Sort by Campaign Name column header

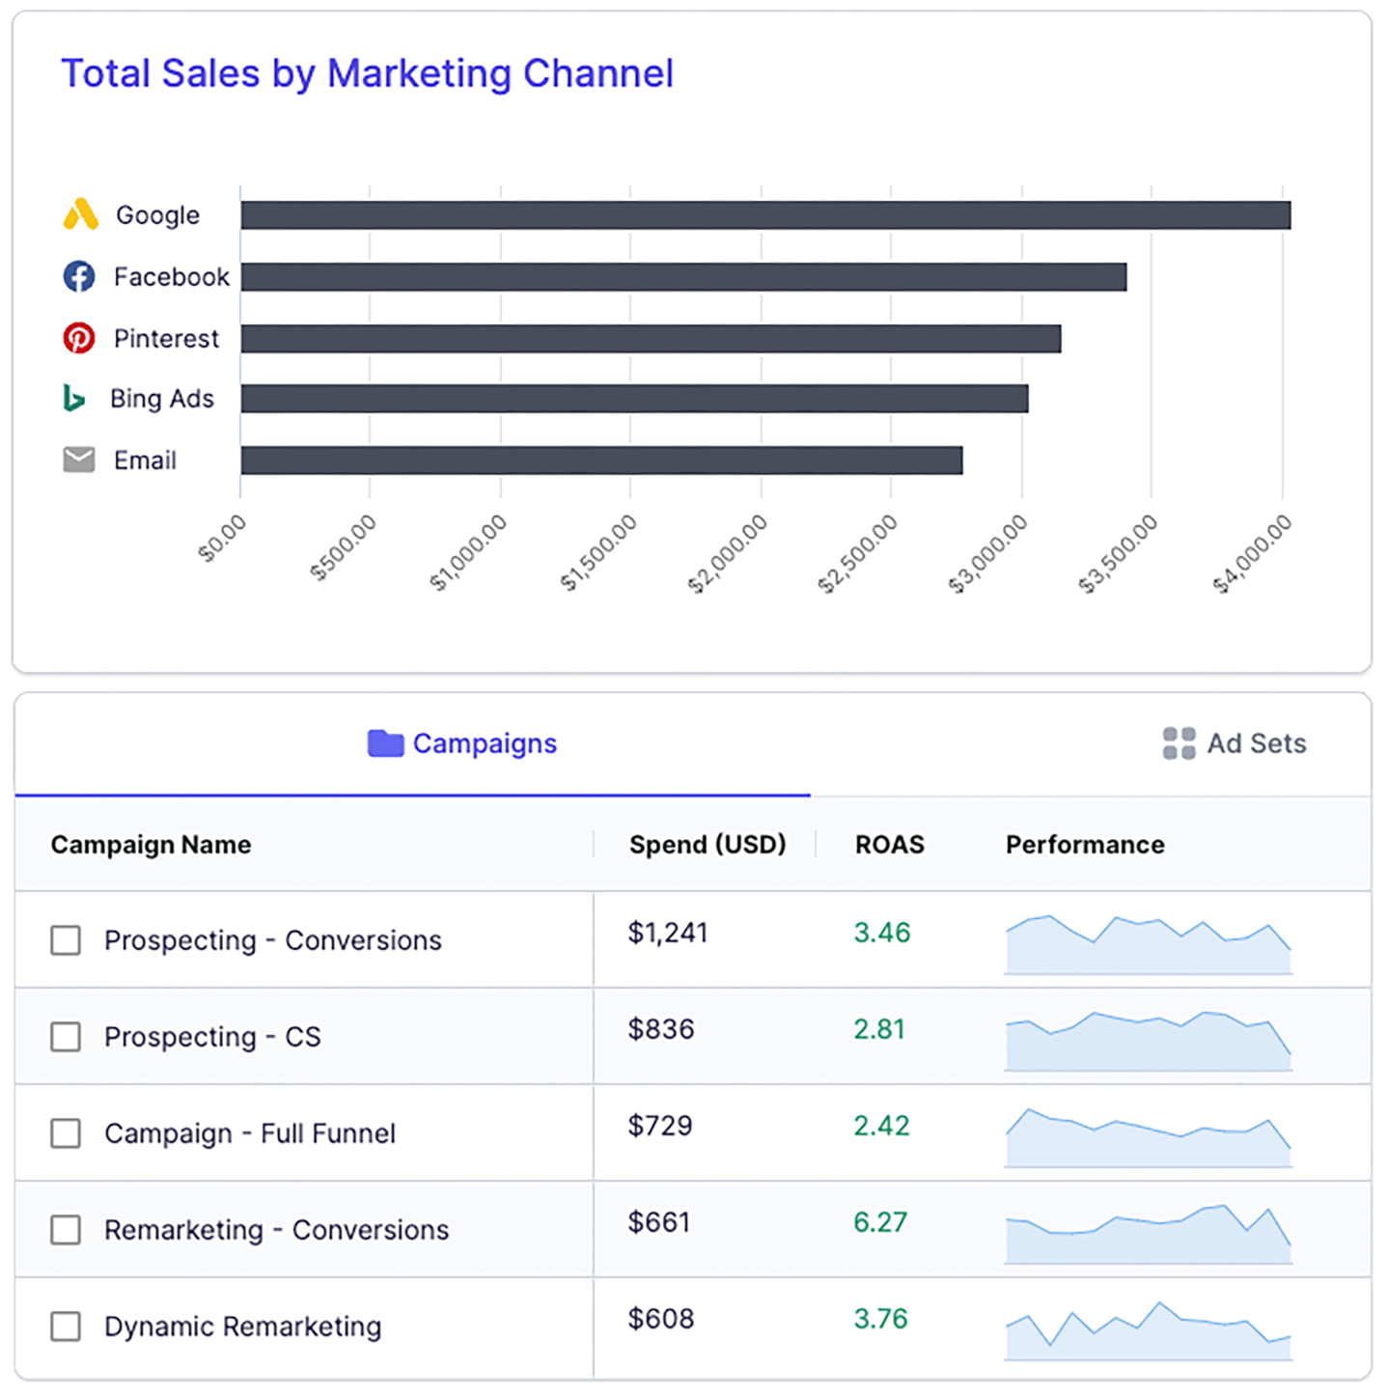point(151,845)
